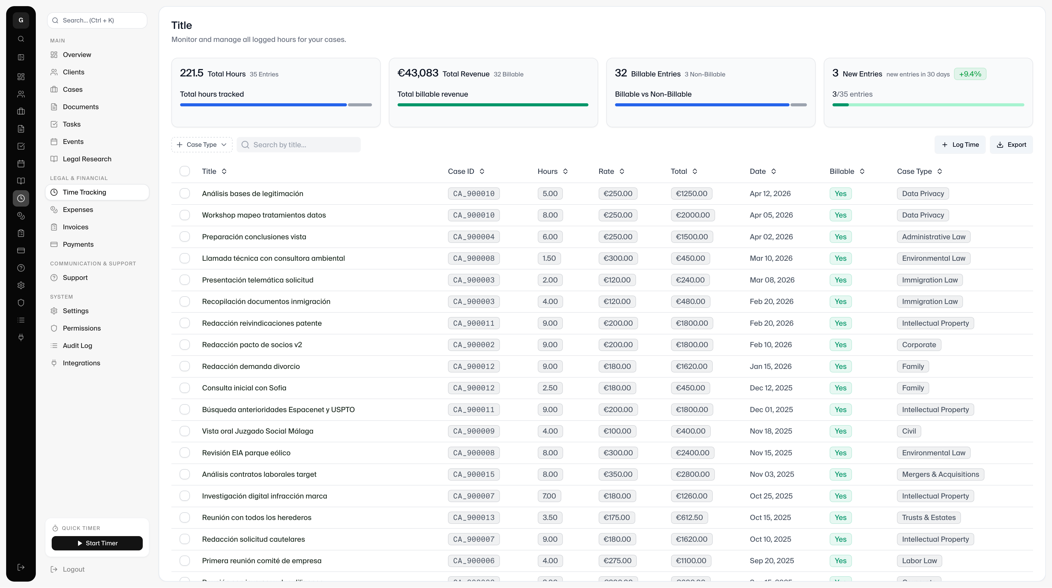1052x588 pixels.
Task: Check the Presentación telemática solicitud row
Action: [185, 280]
